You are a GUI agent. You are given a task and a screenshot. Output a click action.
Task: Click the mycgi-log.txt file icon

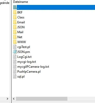point(15,61)
